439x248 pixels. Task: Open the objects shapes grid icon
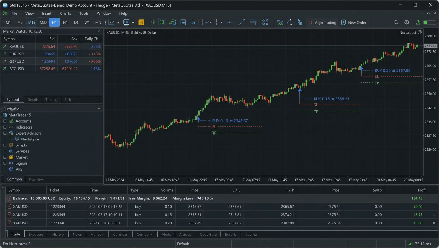pos(265,22)
